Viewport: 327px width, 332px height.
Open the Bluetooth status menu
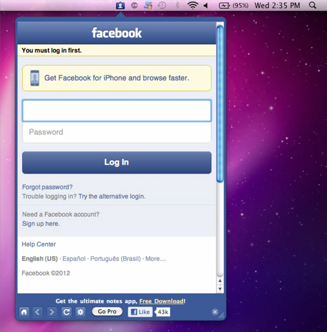tap(177, 5)
